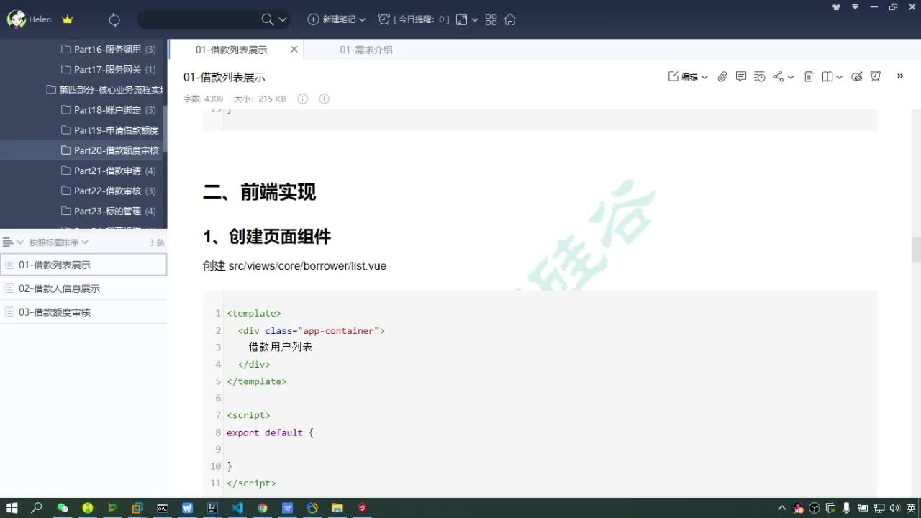This screenshot has width=921, height=518.
Task: Open today's reminders 今日提醒
Action: click(x=414, y=19)
